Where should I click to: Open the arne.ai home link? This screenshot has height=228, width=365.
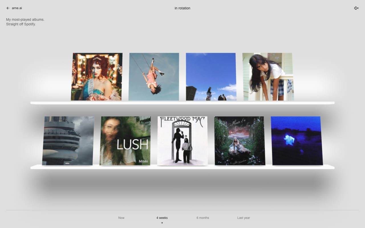click(17, 8)
